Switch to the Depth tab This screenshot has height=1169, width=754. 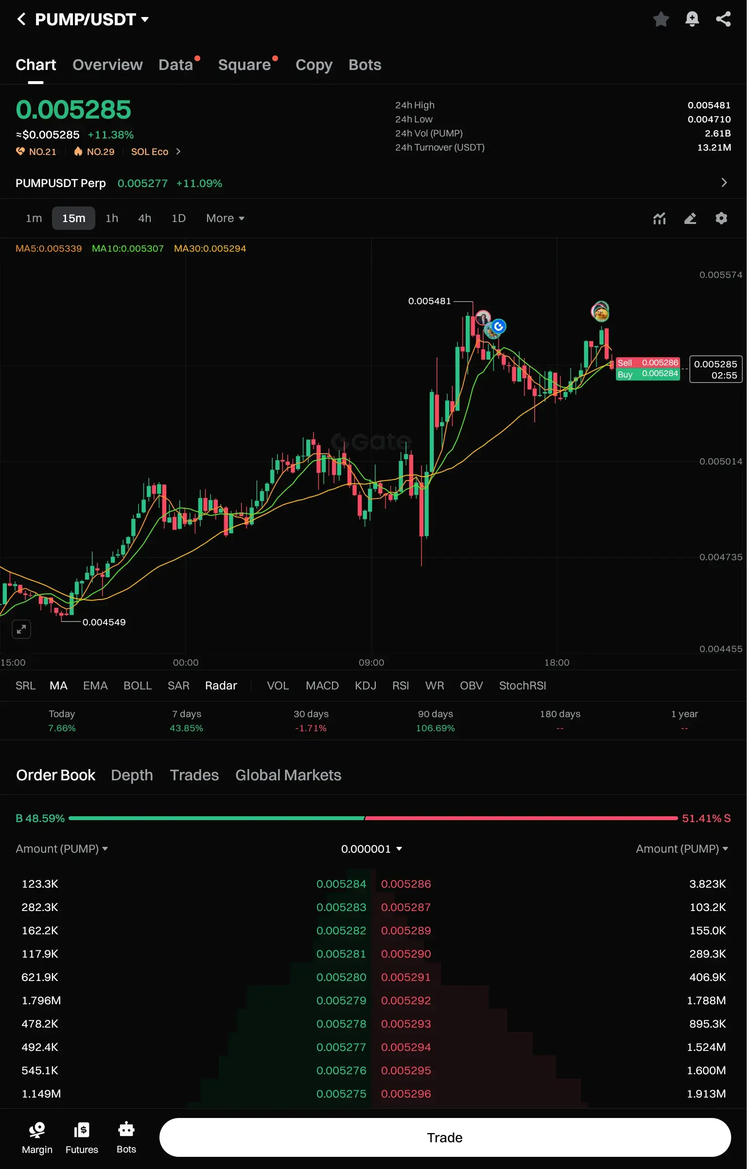pos(132,775)
